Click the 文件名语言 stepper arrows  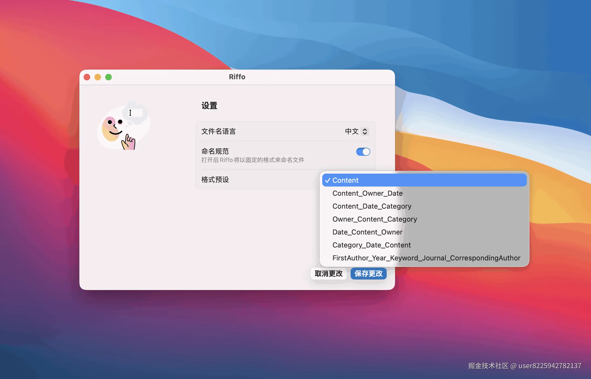coord(365,132)
